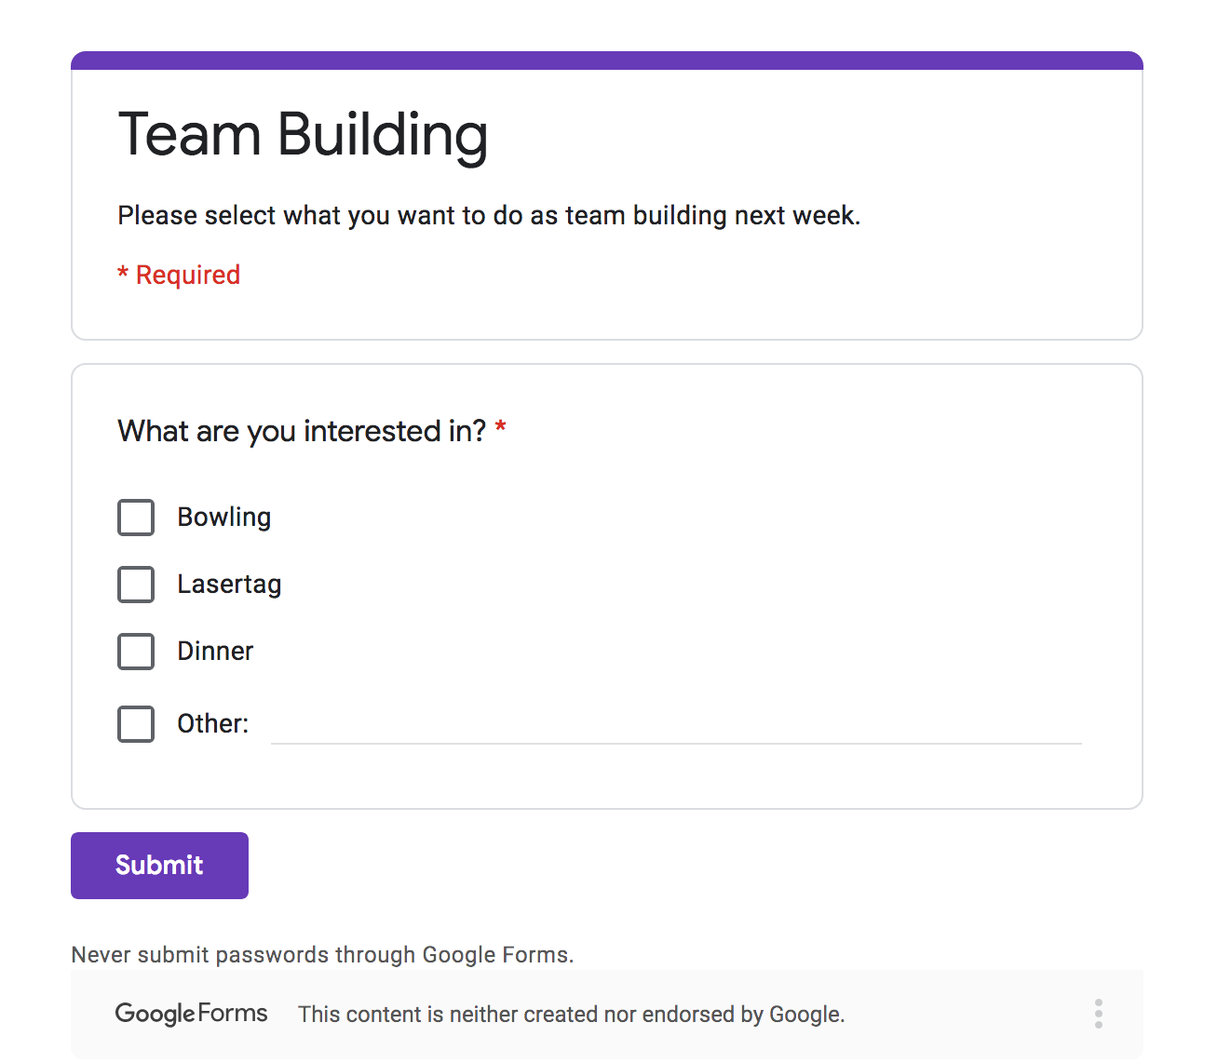Toggle the Other option checkbox
The width and height of the screenshot is (1231, 1063).
[x=136, y=724]
